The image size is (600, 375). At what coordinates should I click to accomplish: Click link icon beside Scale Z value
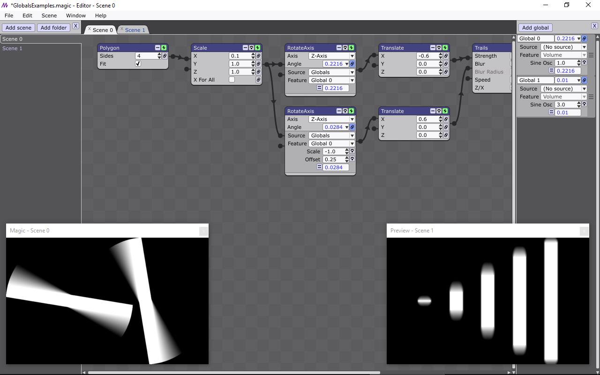coord(258,72)
